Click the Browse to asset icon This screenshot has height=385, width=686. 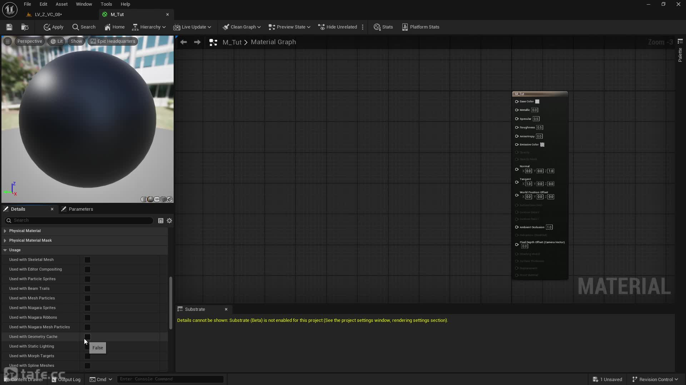click(x=25, y=27)
